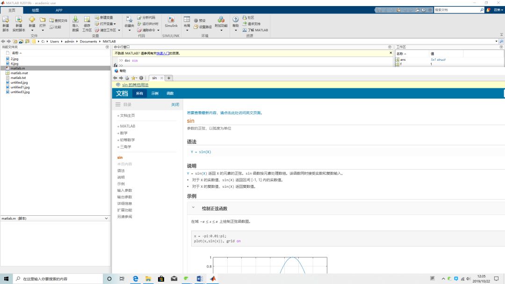
Task: Open the MATLAB icon in the taskbar
Action: click(213, 278)
